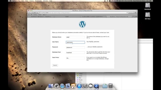Open the gear icon at toolbar right

point(136,13)
